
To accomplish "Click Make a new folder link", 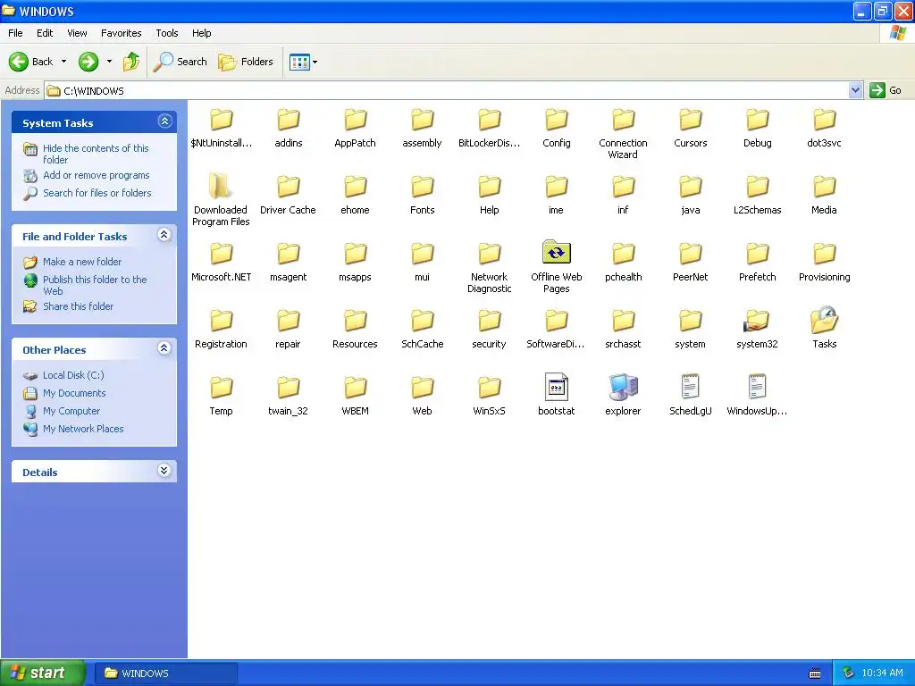I will tap(82, 262).
